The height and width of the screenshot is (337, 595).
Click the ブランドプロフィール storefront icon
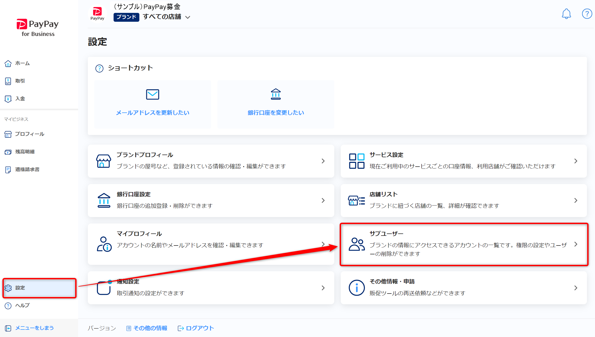[103, 161]
